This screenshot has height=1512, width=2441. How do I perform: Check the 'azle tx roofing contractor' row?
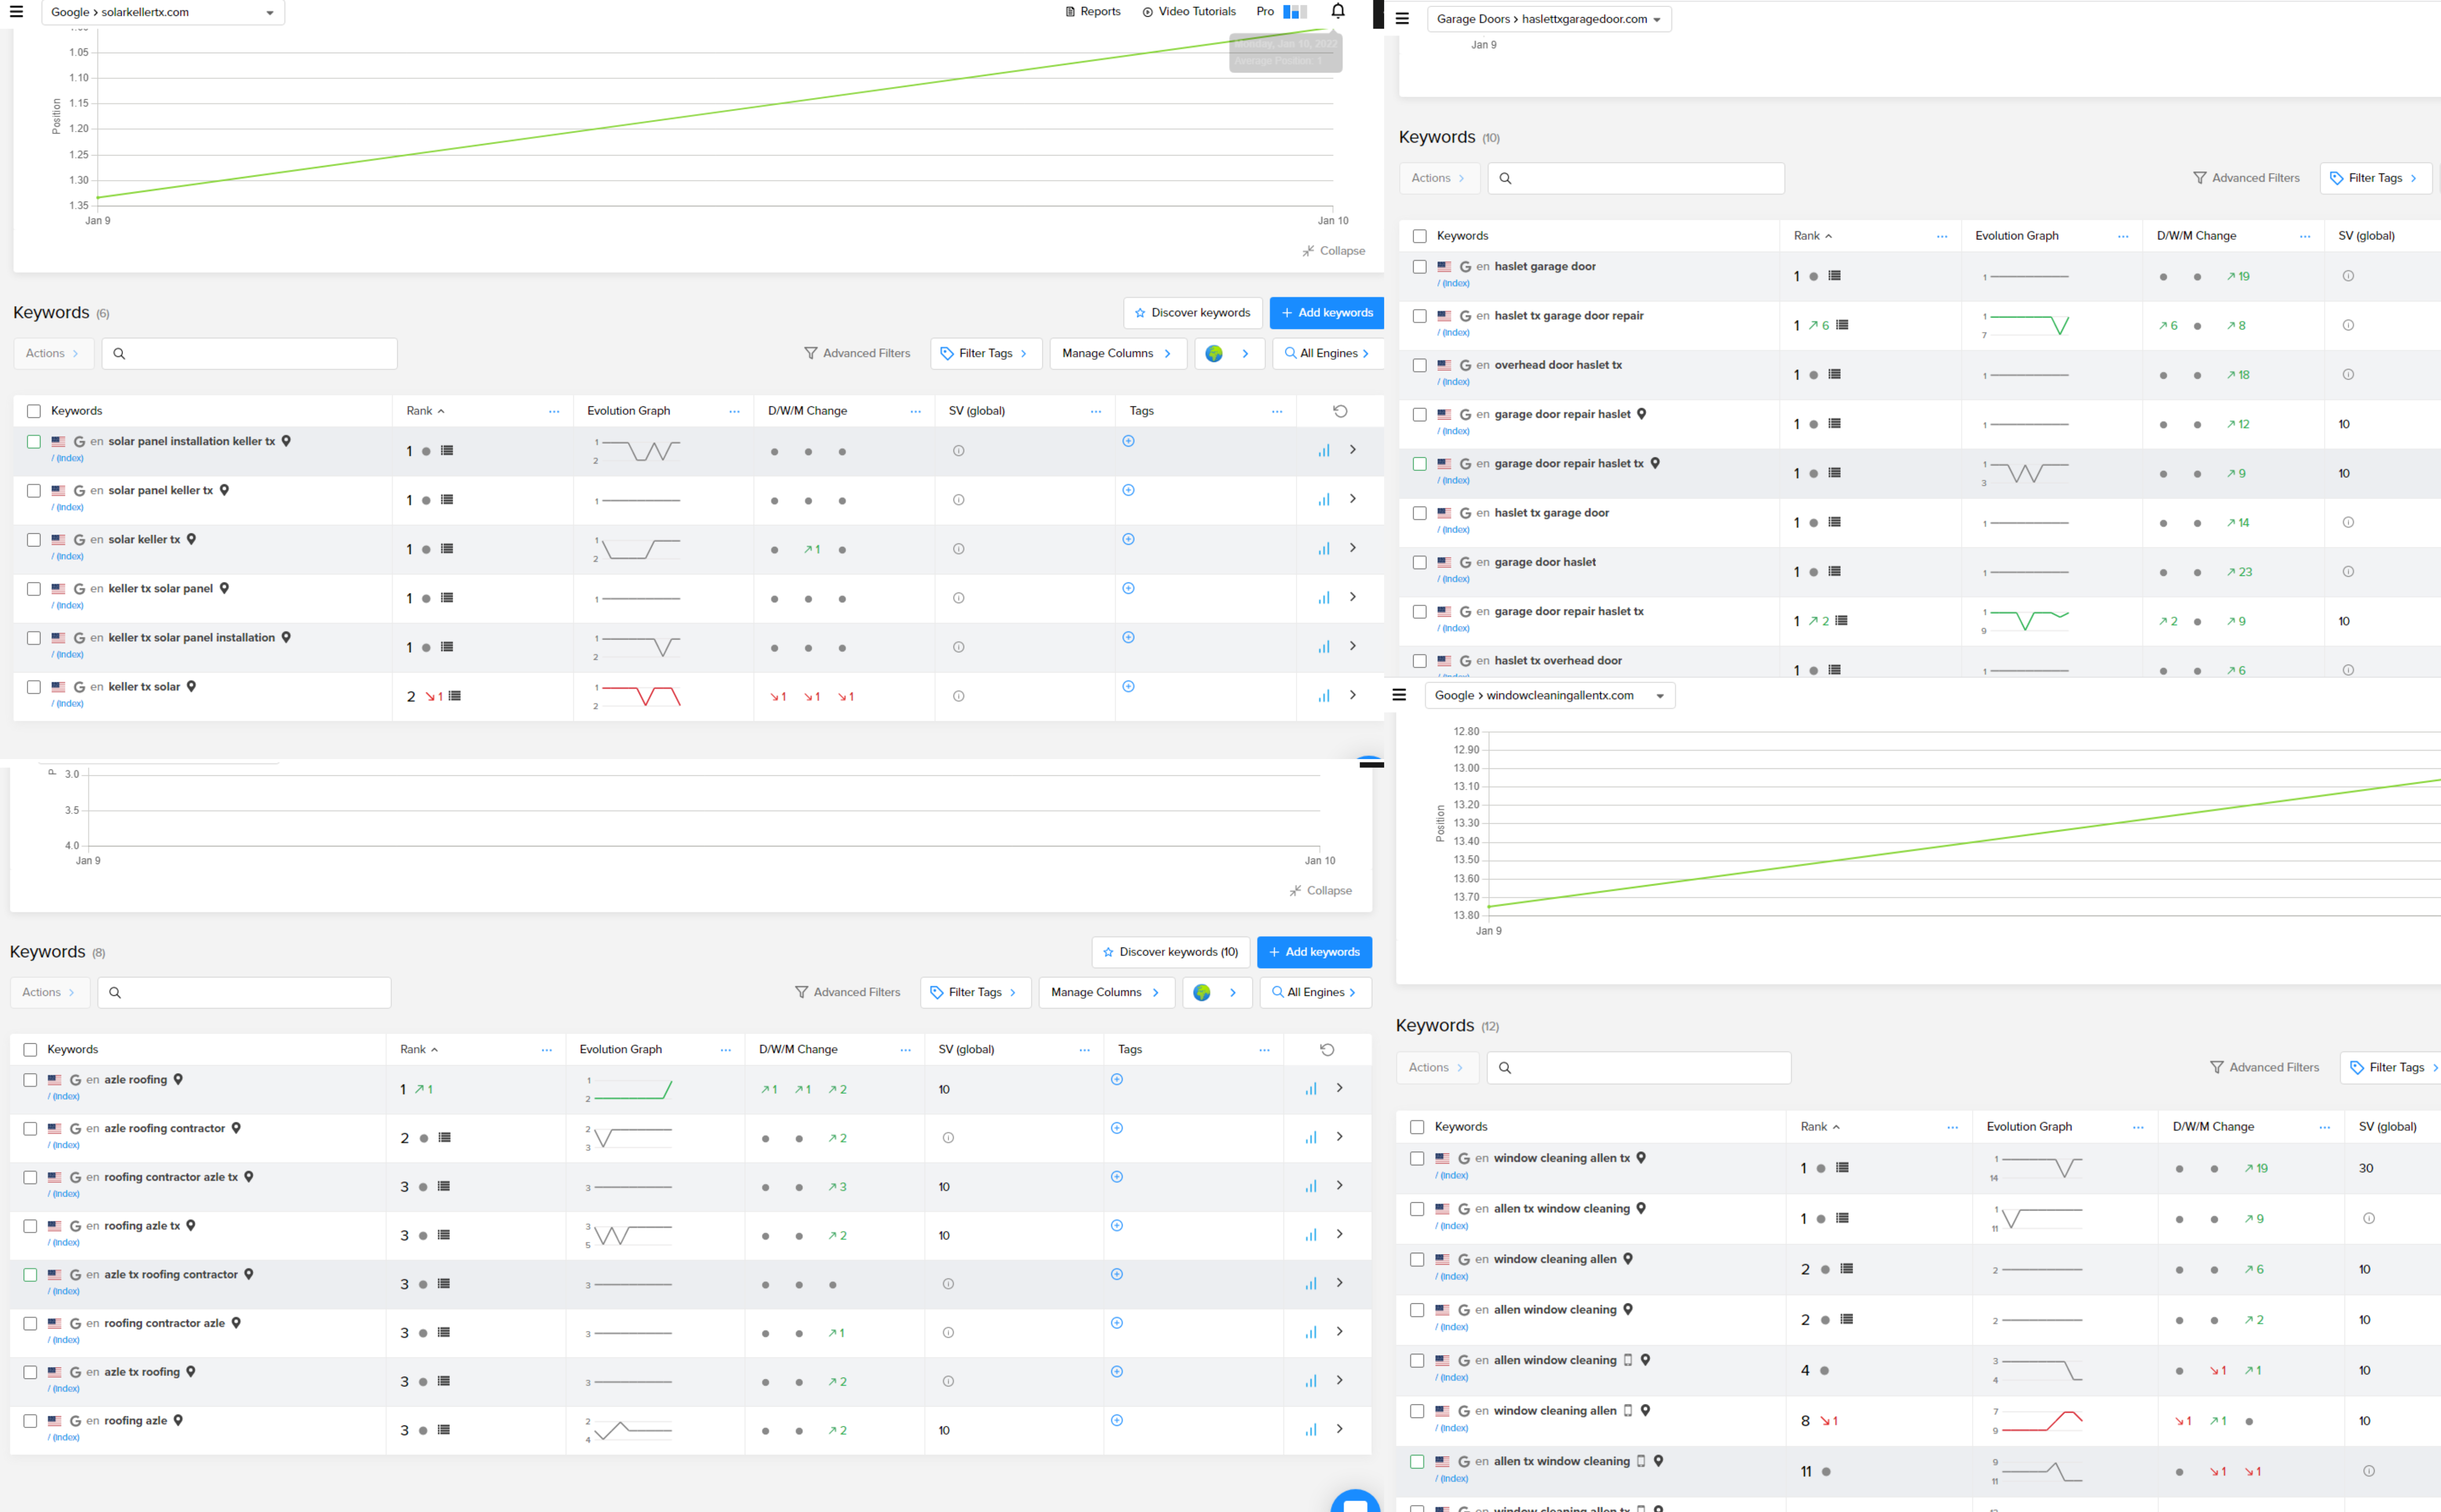tap(30, 1275)
